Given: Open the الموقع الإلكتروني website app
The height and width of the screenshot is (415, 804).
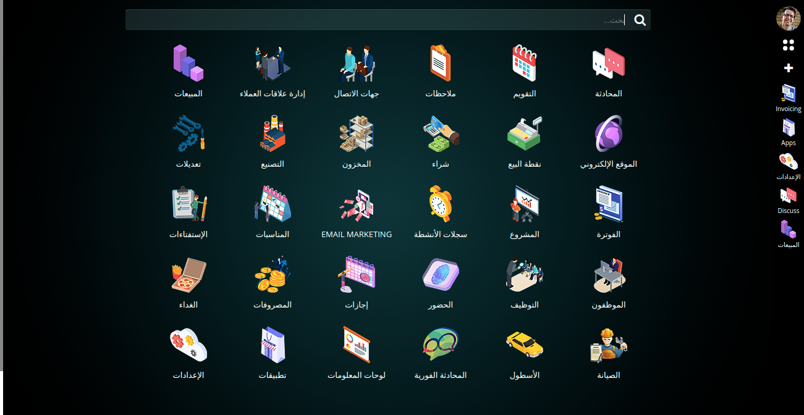Looking at the screenshot, I should click(x=609, y=134).
